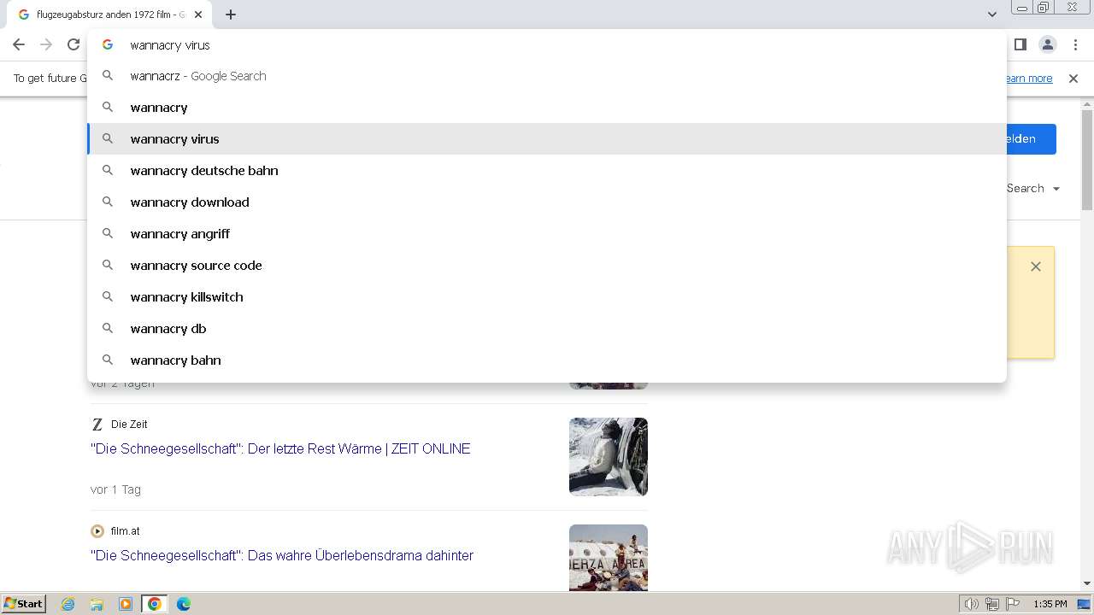Toggle the browser side panel icon

(x=1020, y=44)
